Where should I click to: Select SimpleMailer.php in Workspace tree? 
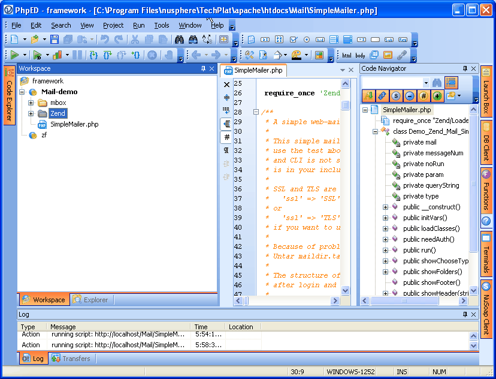pos(74,124)
